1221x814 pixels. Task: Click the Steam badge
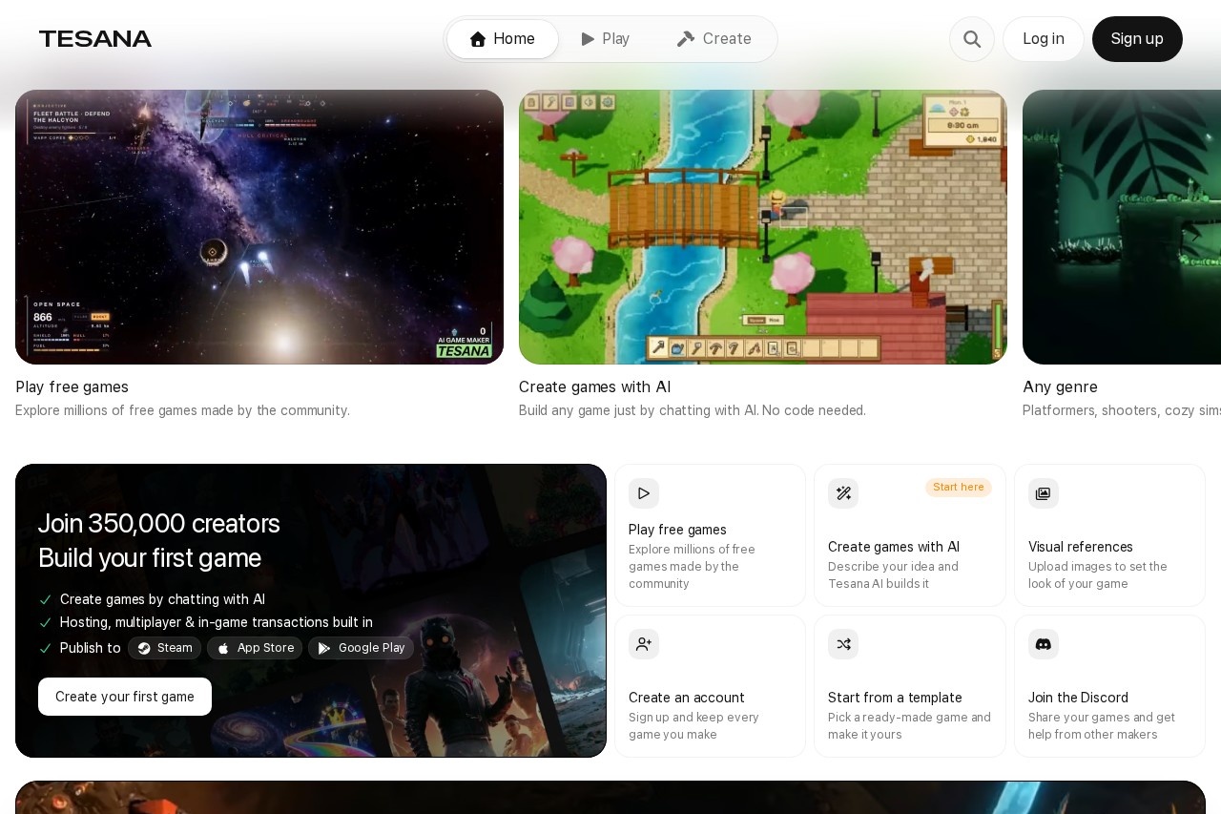coord(165,648)
